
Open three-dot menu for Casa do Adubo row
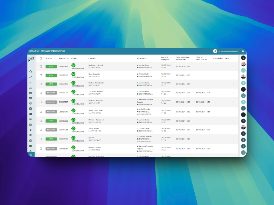click(x=233, y=75)
